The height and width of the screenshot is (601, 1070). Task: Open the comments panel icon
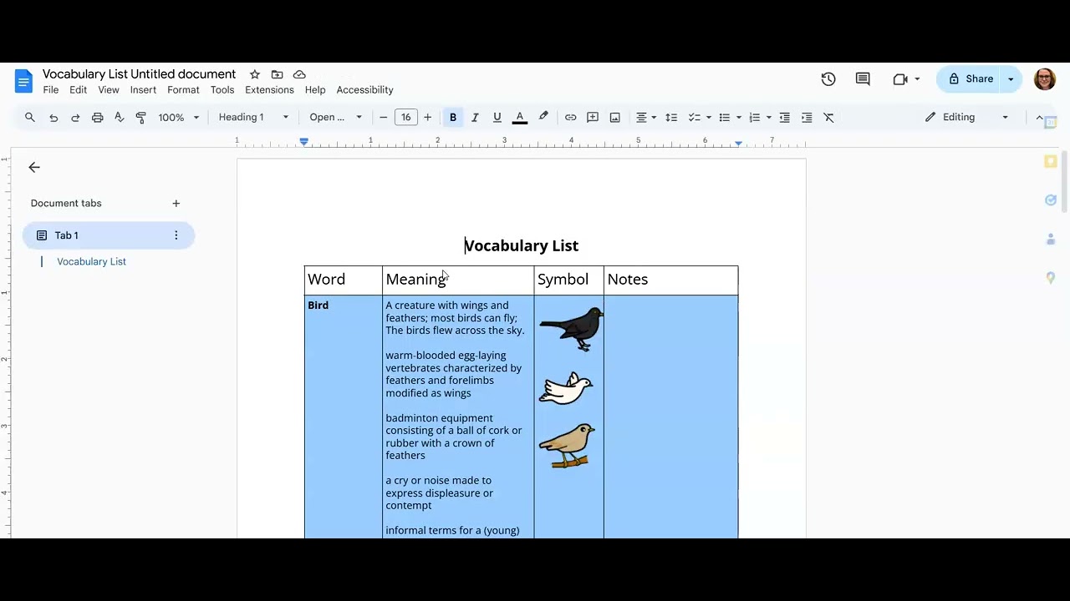863,79
